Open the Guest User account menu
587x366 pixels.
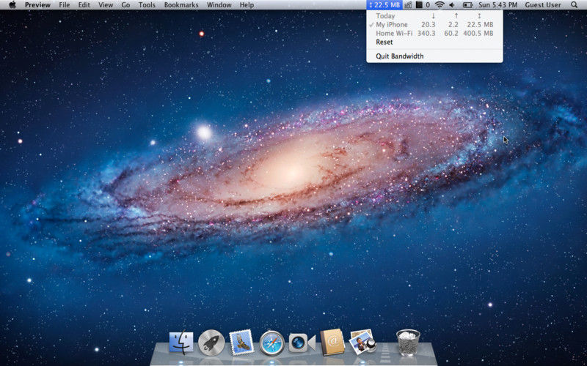(x=543, y=5)
